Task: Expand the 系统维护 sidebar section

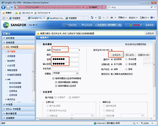Action: 19,118
